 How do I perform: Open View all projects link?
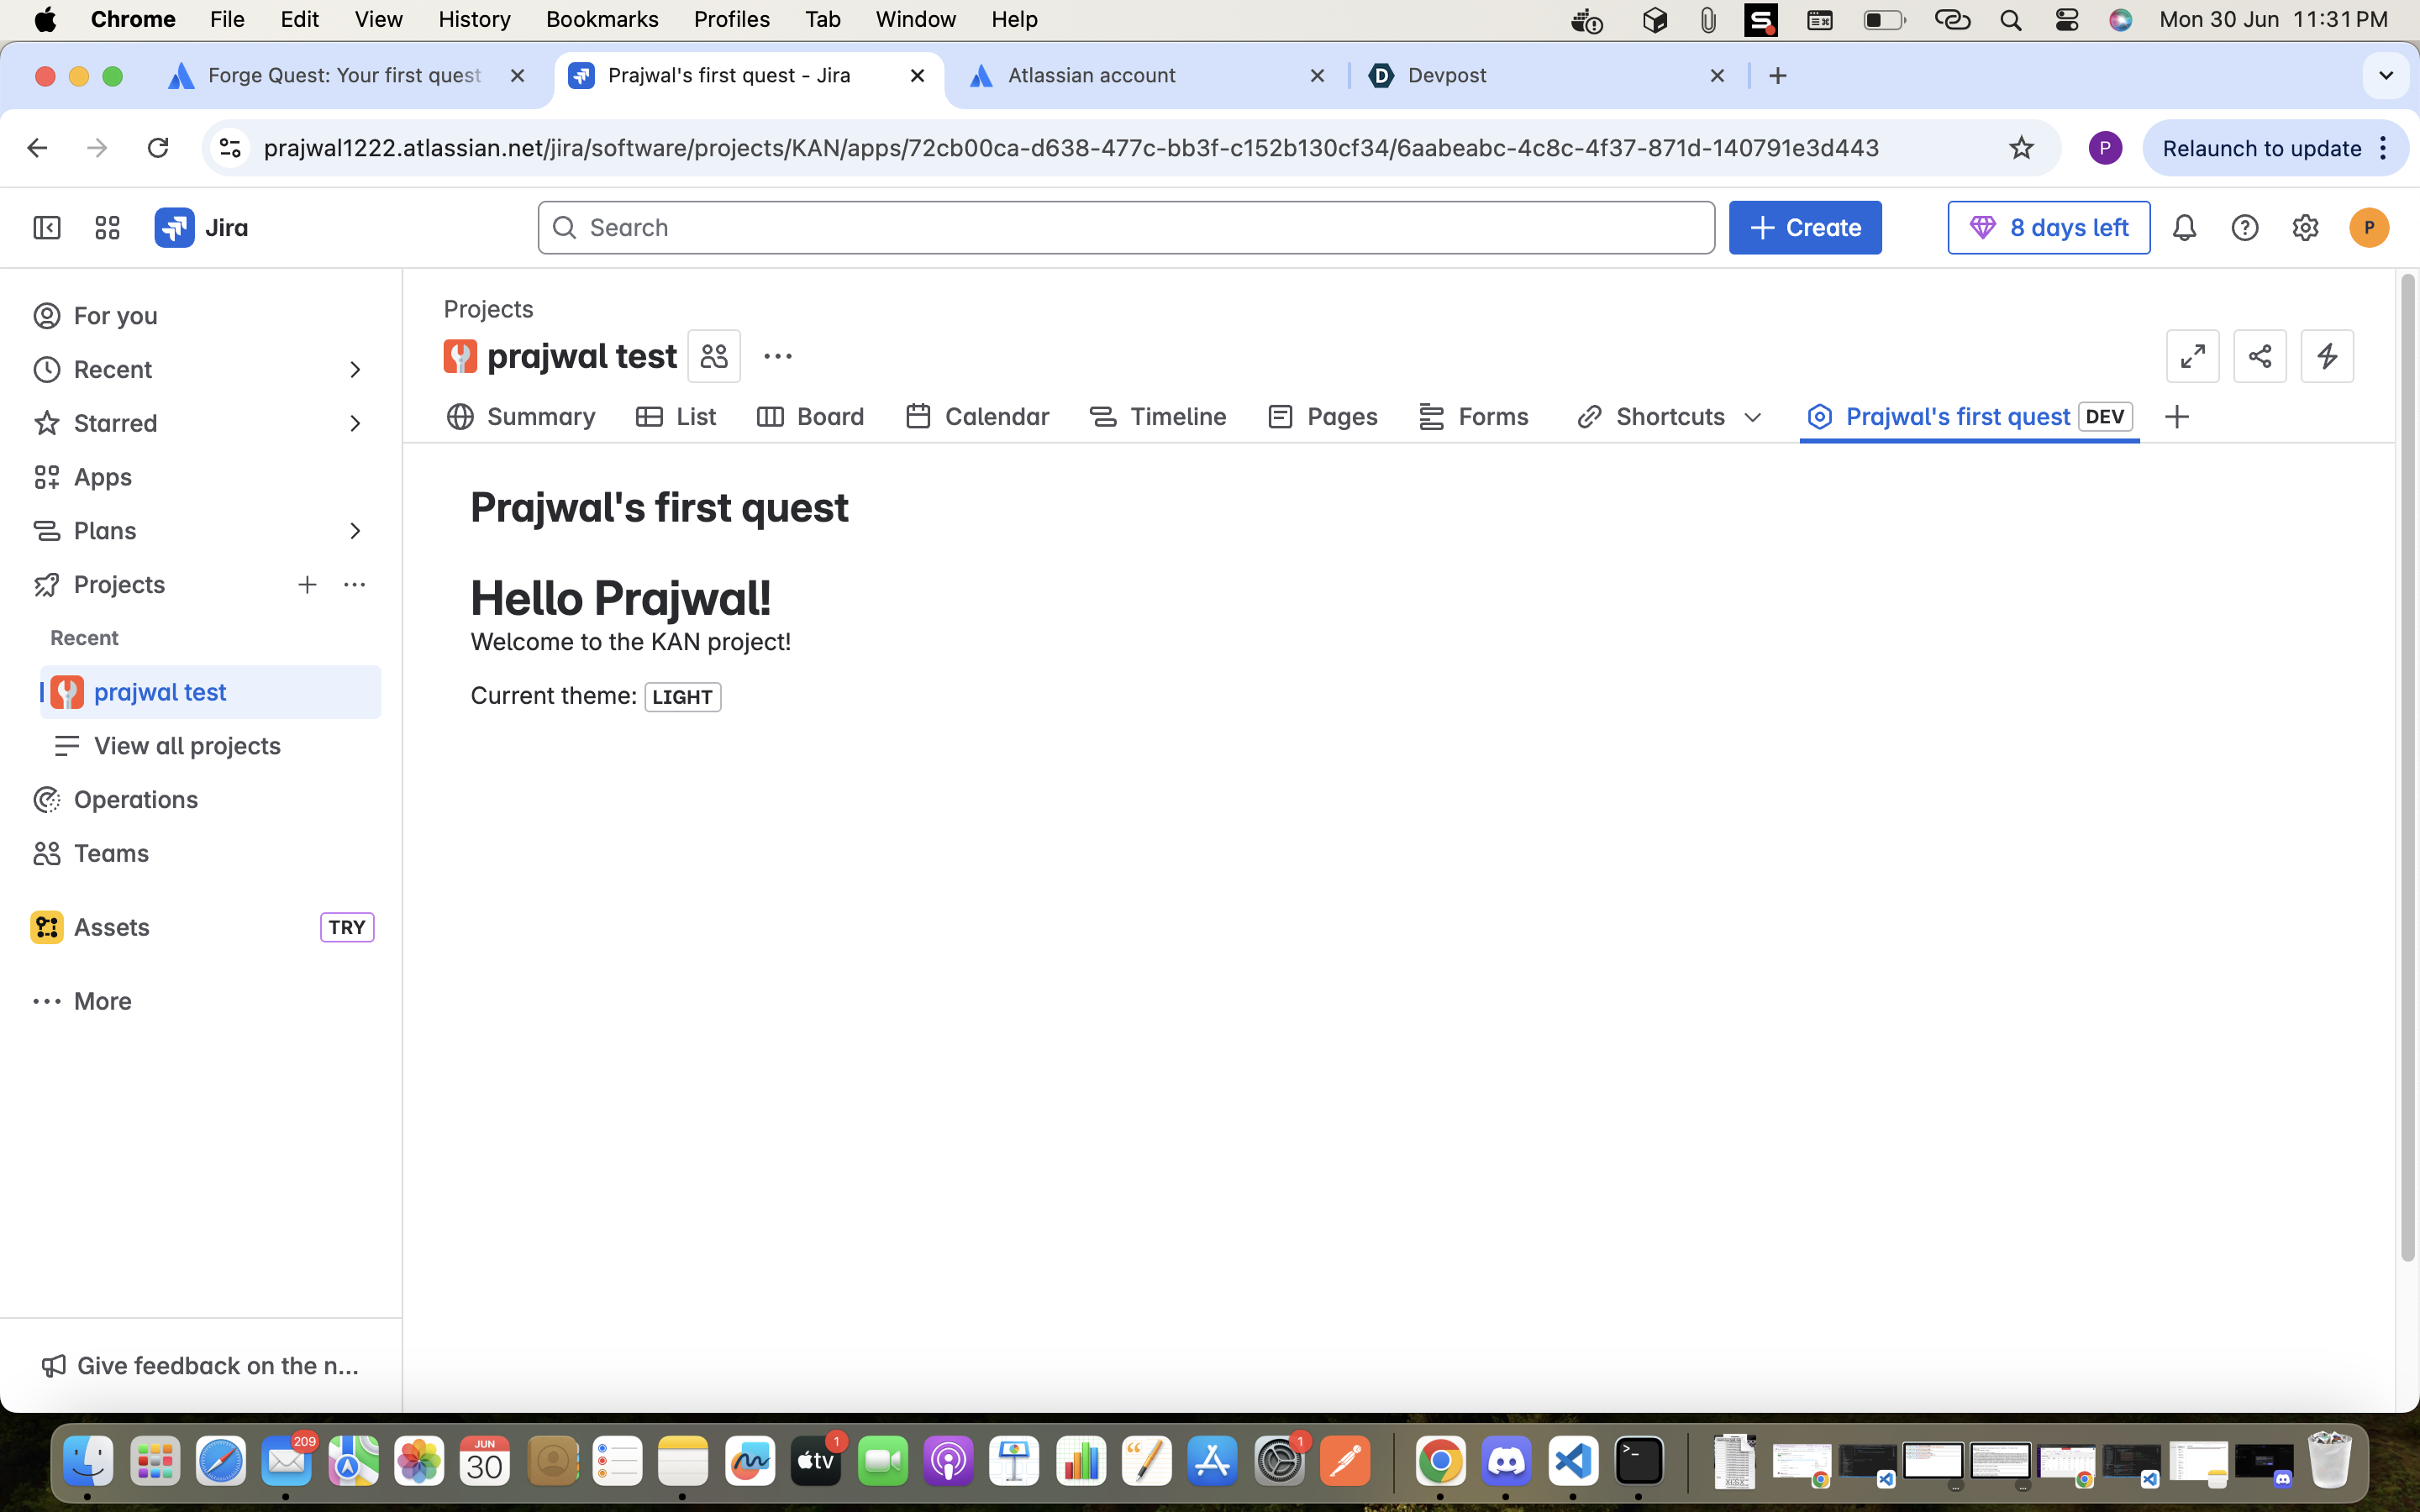click(187, 746)
